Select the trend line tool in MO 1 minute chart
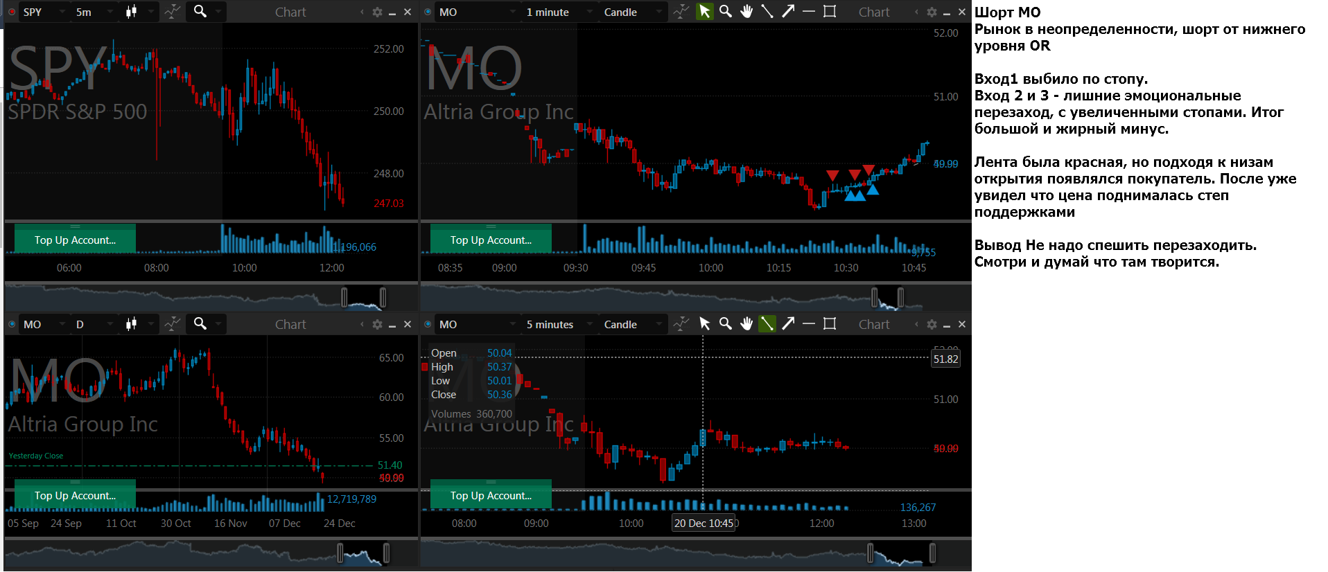This screenshot has height=572, width=1328. point(767,12)
